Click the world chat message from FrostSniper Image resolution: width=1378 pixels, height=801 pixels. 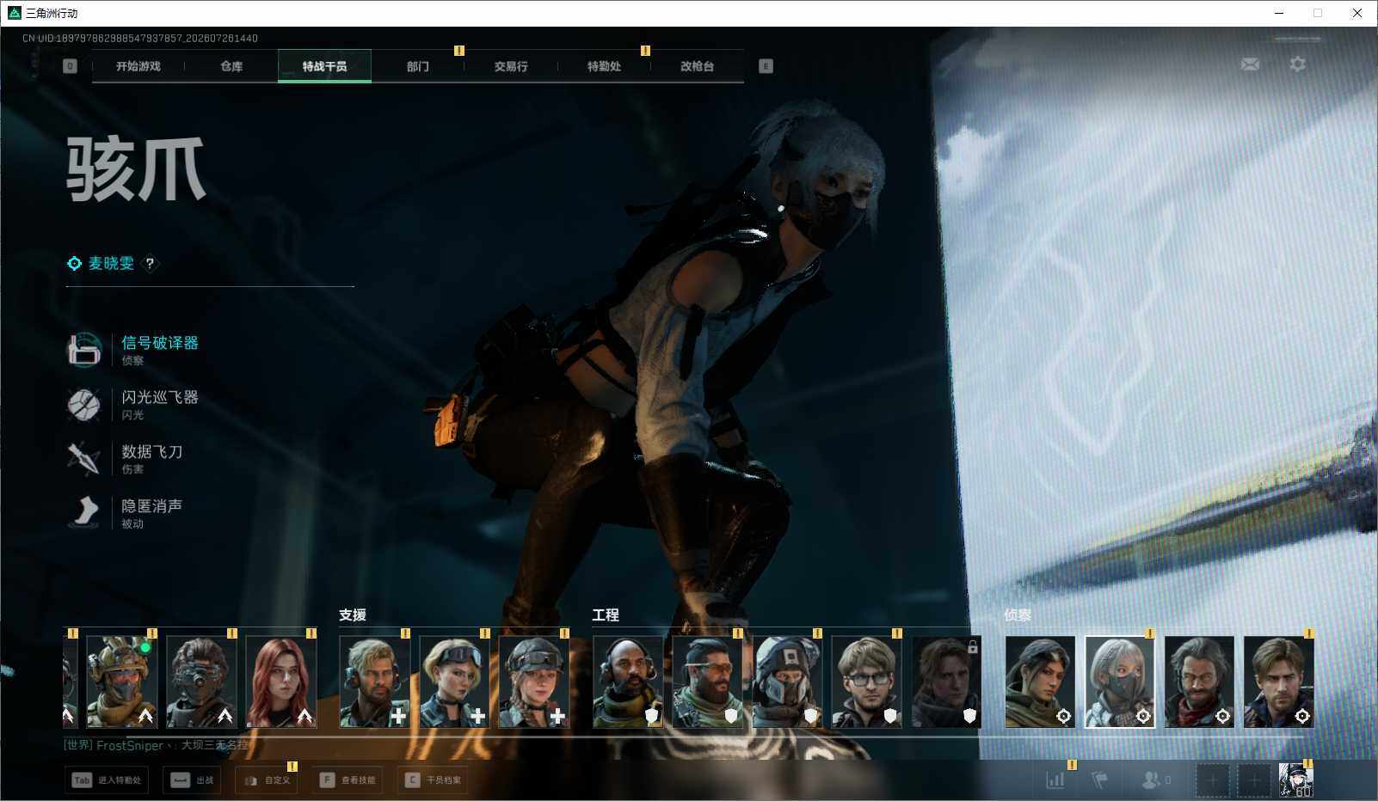156,745
